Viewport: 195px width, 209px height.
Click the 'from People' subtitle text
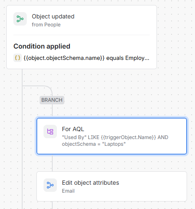click(x=46, y=25)
